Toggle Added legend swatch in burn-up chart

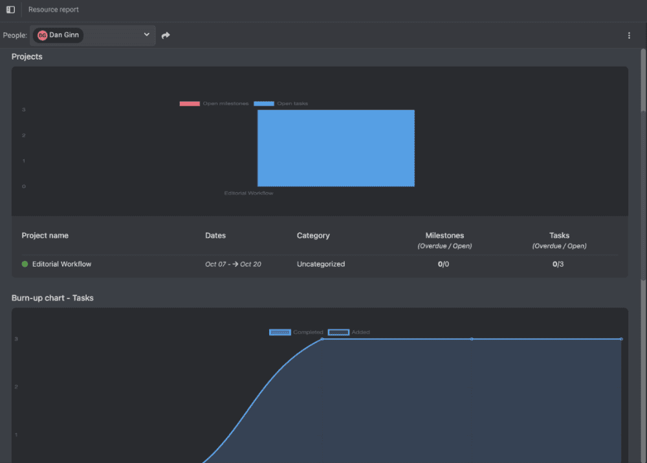click(338, 332)
